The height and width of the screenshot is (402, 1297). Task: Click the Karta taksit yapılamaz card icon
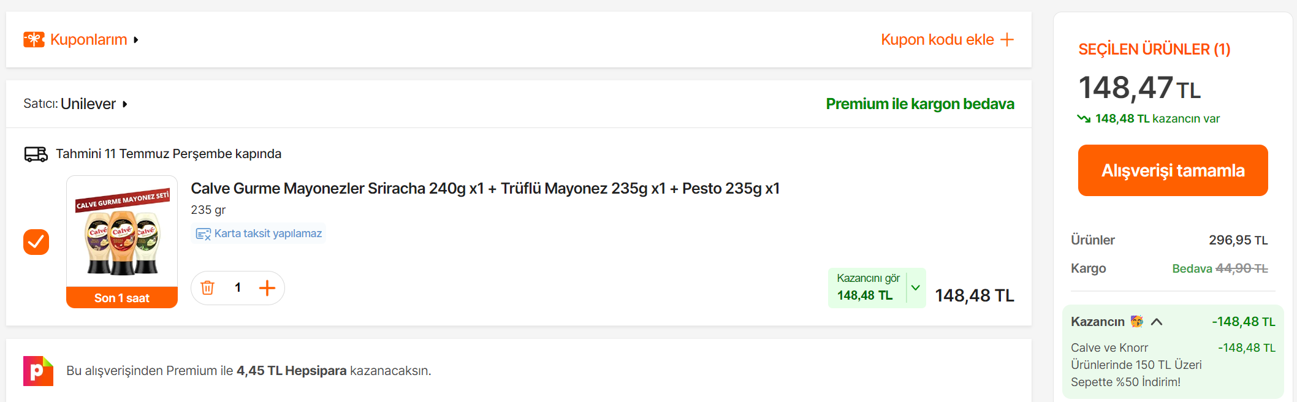pyautogui.click(x=203, y=234)
